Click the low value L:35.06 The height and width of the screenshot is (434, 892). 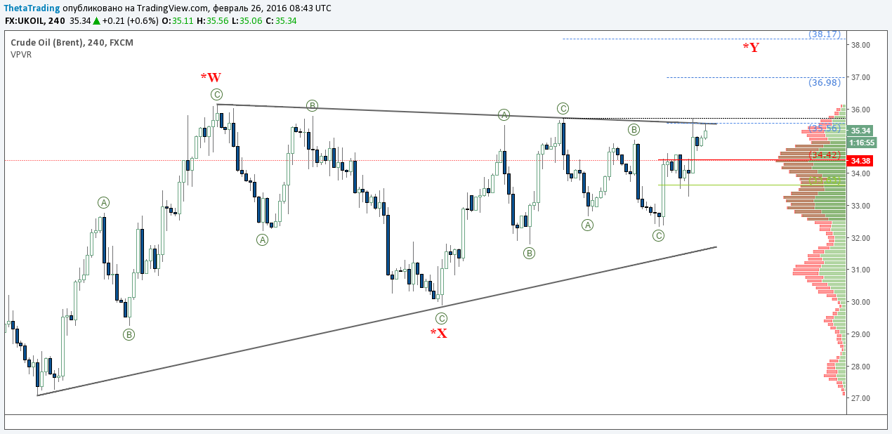click(x=246, y=21)
